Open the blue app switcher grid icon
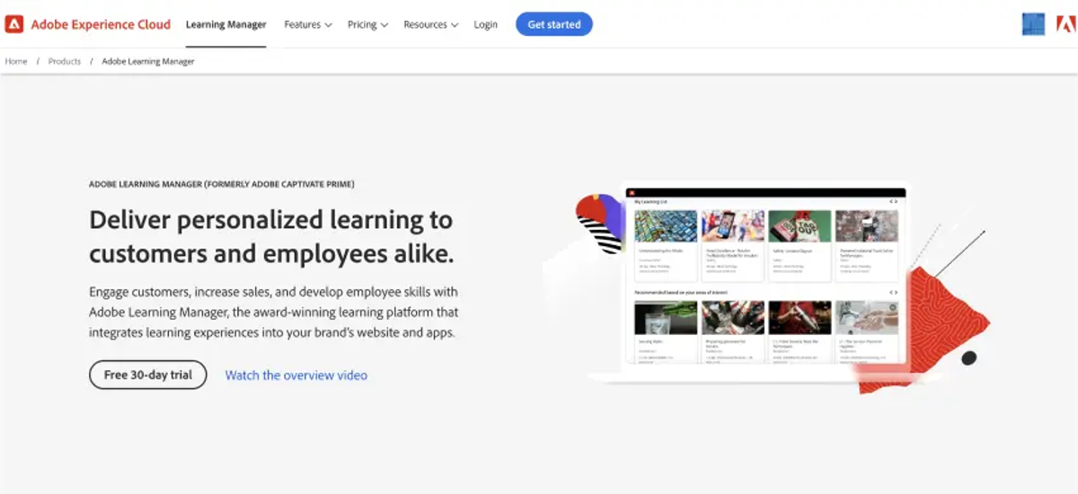The width and height of the screenshot is (1078, 494). point(1033,24)
